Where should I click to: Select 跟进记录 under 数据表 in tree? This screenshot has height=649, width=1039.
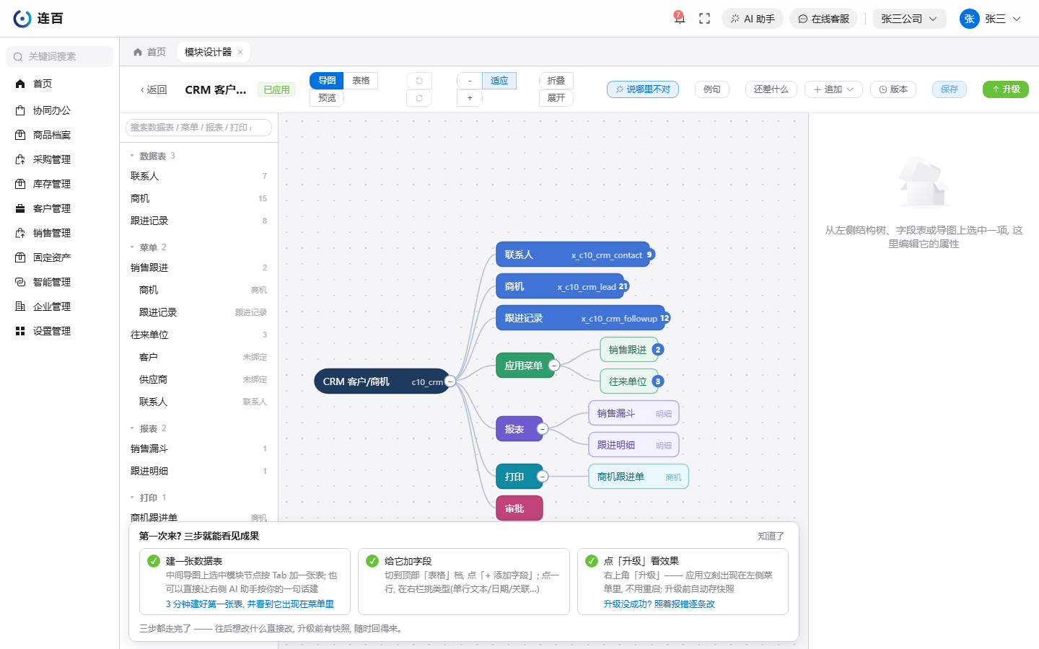[x=198, y=221]
